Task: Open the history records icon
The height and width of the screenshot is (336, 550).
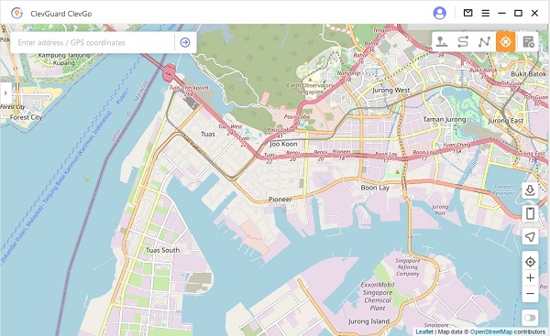Action: click(528, 42)
